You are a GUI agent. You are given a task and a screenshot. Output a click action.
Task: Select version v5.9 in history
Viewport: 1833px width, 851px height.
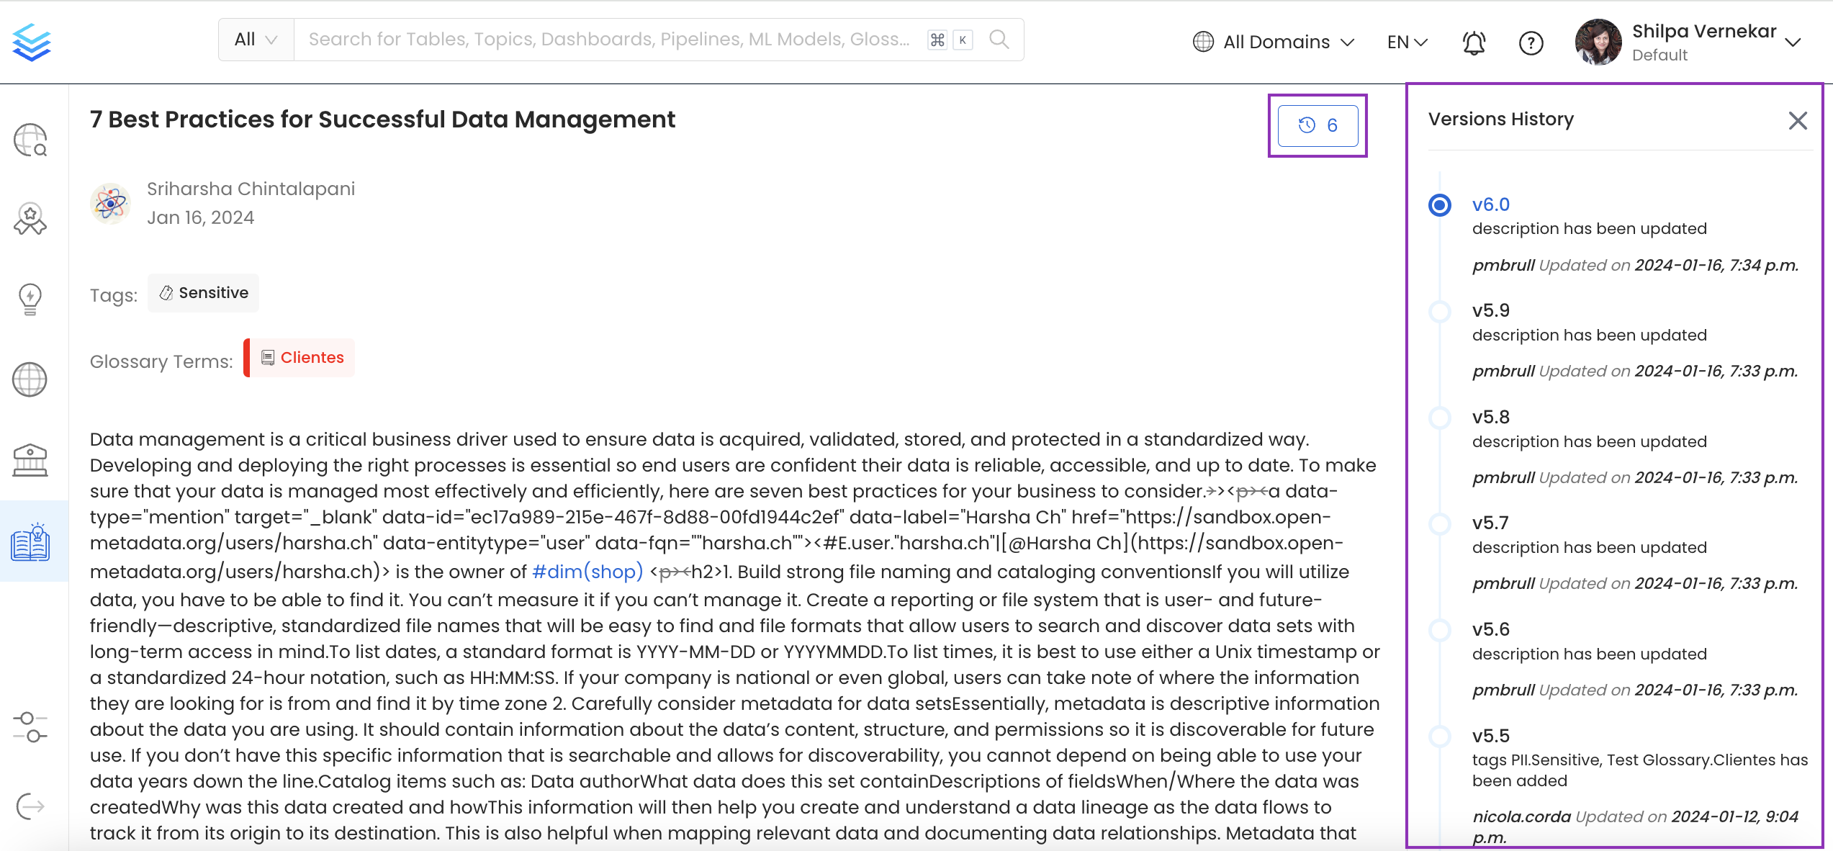tap(1490, 311)
